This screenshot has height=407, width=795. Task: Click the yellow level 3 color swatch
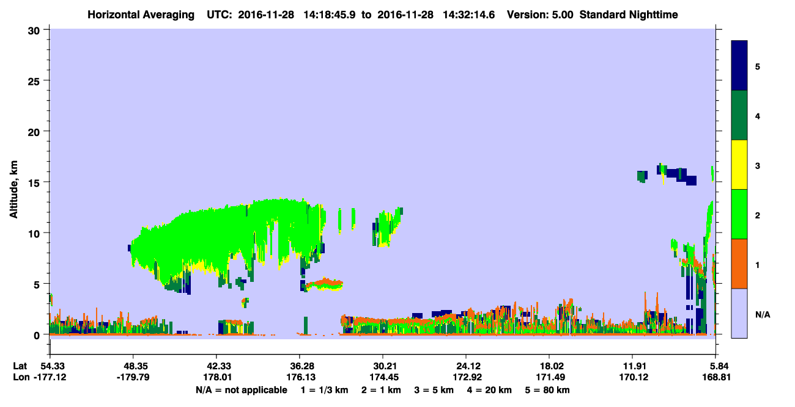tap(739, 165)
